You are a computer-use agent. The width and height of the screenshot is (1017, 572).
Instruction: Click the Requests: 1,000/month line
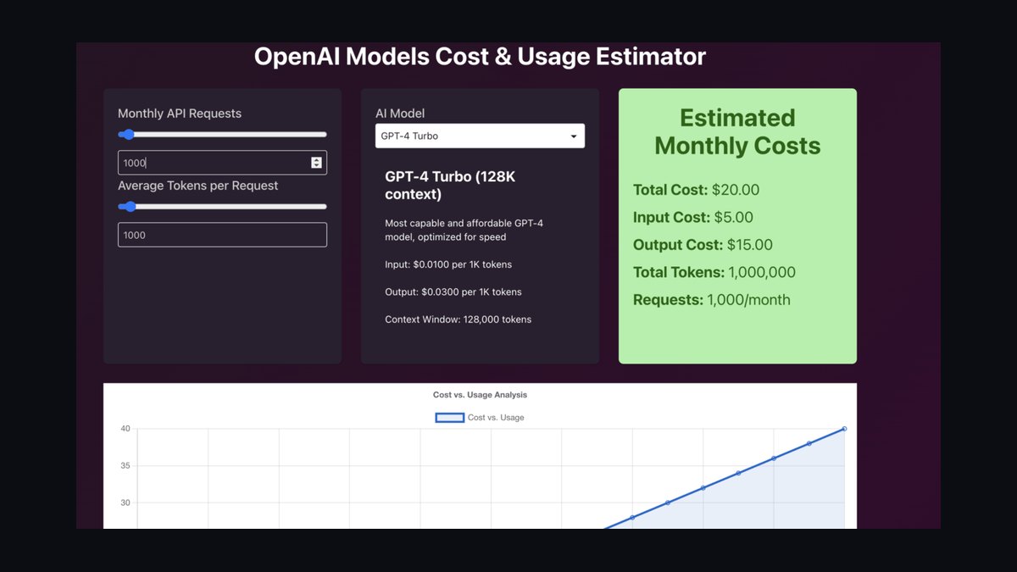(711, 299)
